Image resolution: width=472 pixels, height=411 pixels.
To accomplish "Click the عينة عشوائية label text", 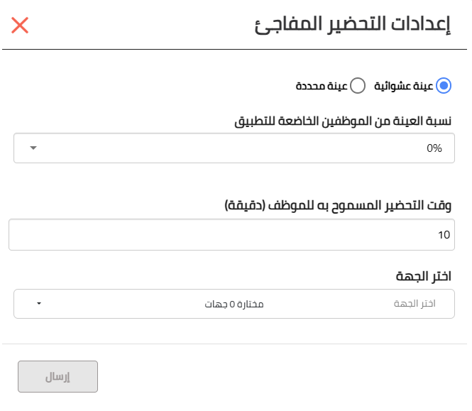I will pyautogui.click(x=404, y=86).
